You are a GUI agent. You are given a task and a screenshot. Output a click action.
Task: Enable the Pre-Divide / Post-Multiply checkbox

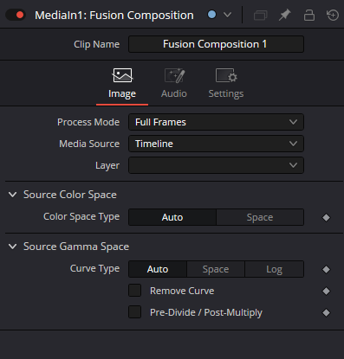[135, 312]
